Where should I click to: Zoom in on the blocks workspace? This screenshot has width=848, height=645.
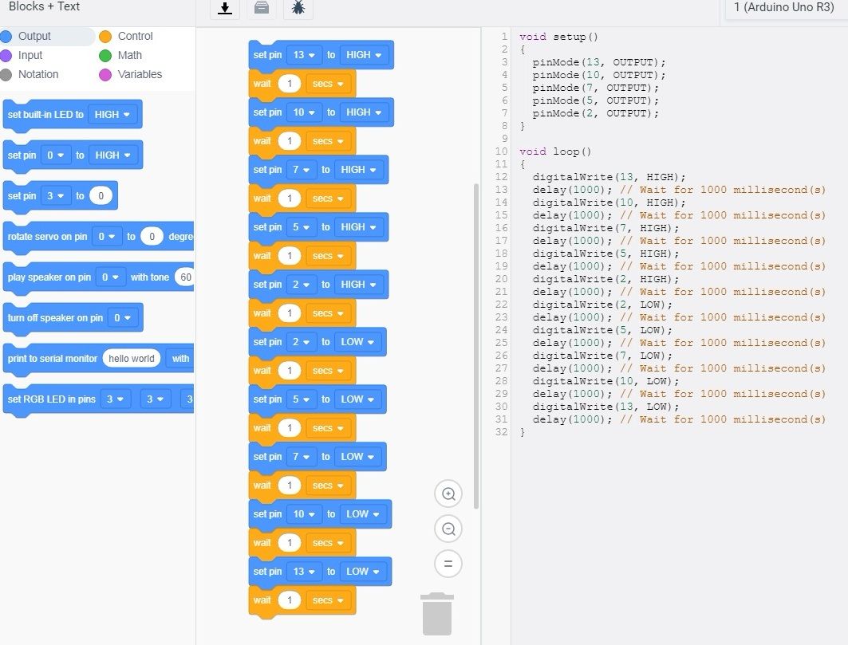(x=448, y=494)
